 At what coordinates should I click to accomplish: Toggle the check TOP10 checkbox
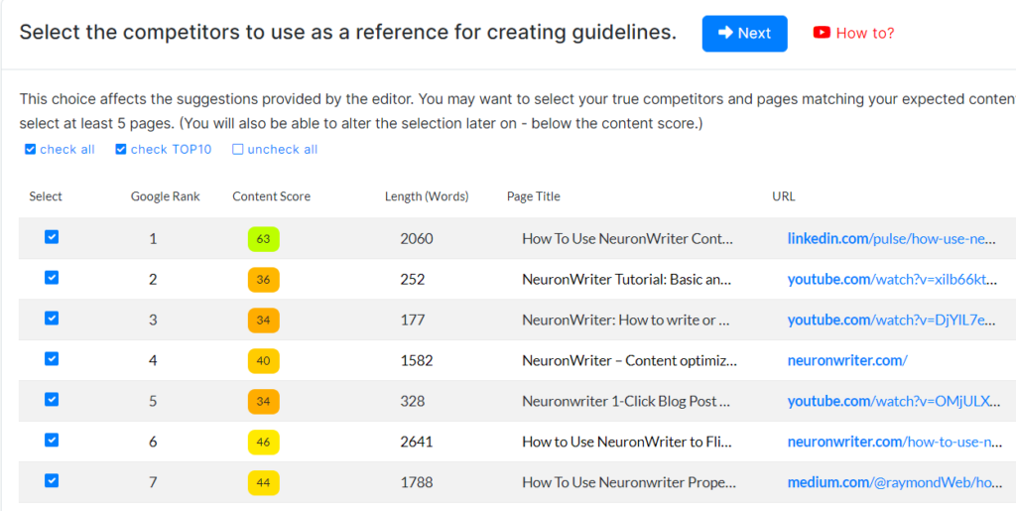point(120,150)
